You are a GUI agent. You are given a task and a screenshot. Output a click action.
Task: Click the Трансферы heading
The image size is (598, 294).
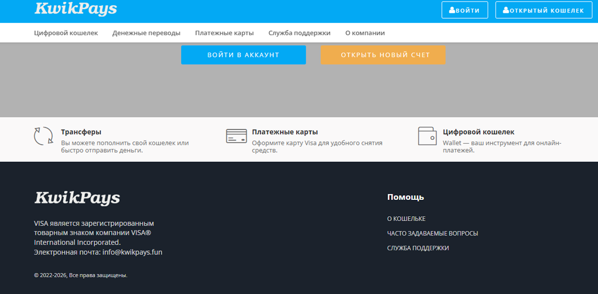pos(81,132)
